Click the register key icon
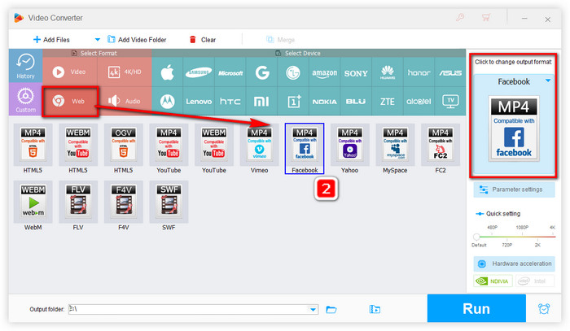The image size is (570, 331). pyautogui.click(x=460, y=17)
